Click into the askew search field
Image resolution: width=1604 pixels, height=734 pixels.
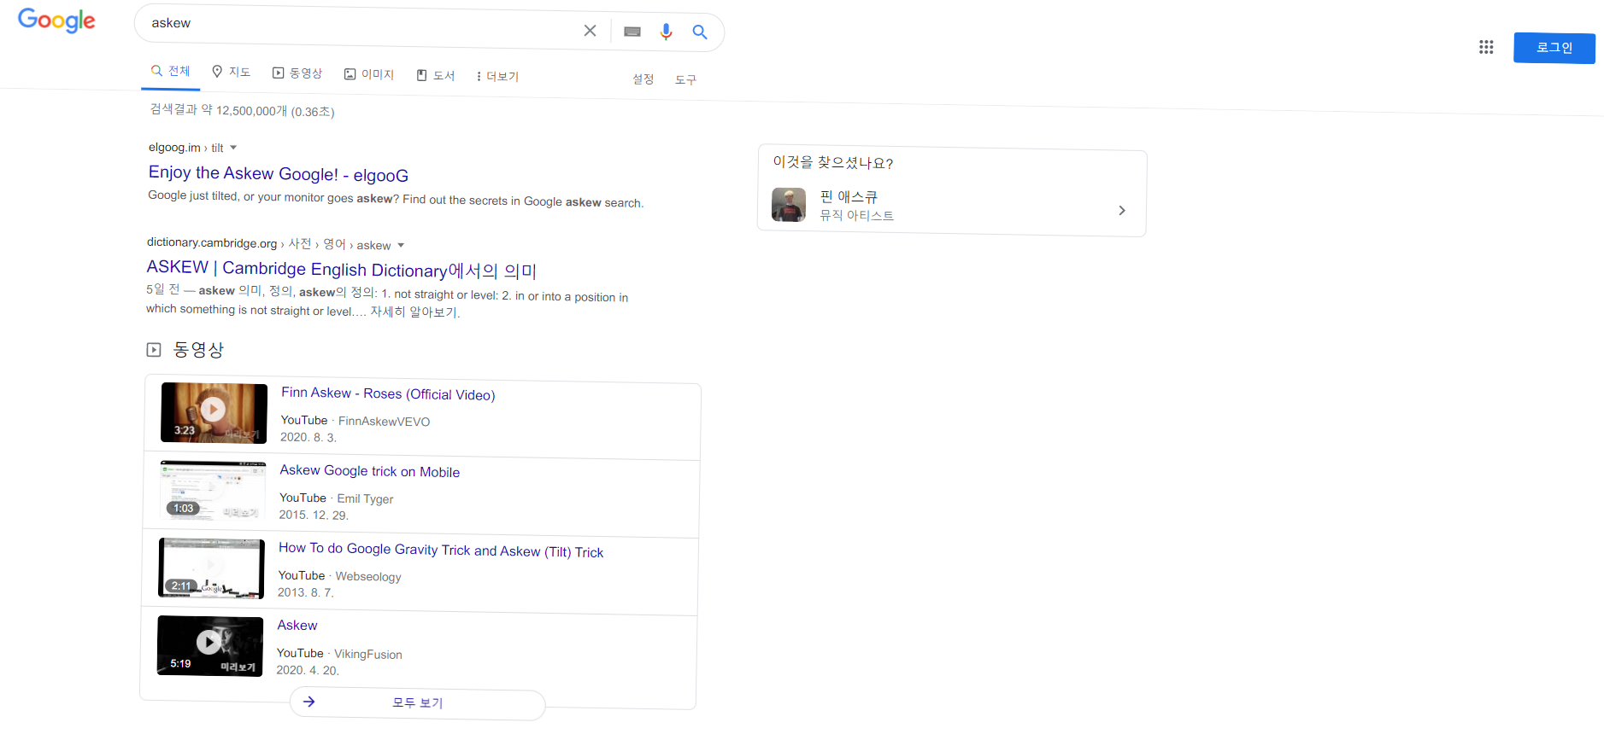(x=359, y=26)
